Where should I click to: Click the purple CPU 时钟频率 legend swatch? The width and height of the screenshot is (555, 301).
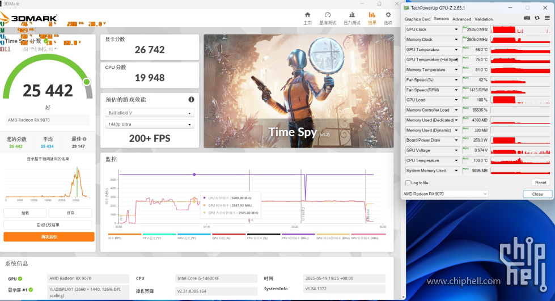click(x=298, y=234)
